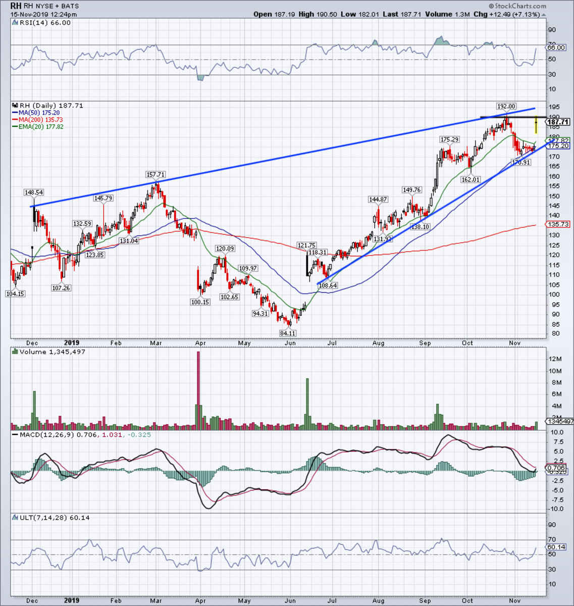Click the 187.71 last price axis tag
Image resolution: width=574 pixels, height=606 pixels.
click(x=559, y=122)
